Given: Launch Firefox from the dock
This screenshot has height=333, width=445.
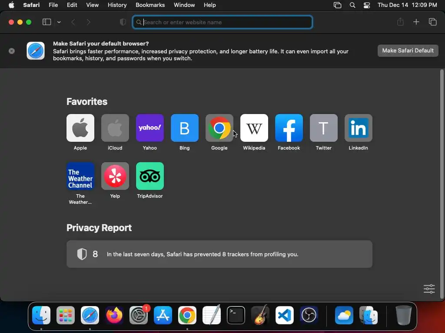Looking at the screenshot, I should point(114,315).
